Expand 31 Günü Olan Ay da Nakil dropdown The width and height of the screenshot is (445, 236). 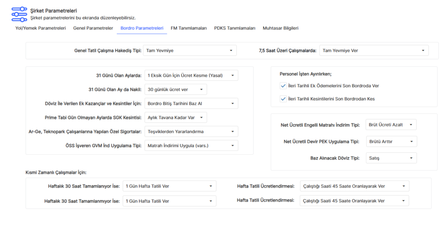click(176, 89)
